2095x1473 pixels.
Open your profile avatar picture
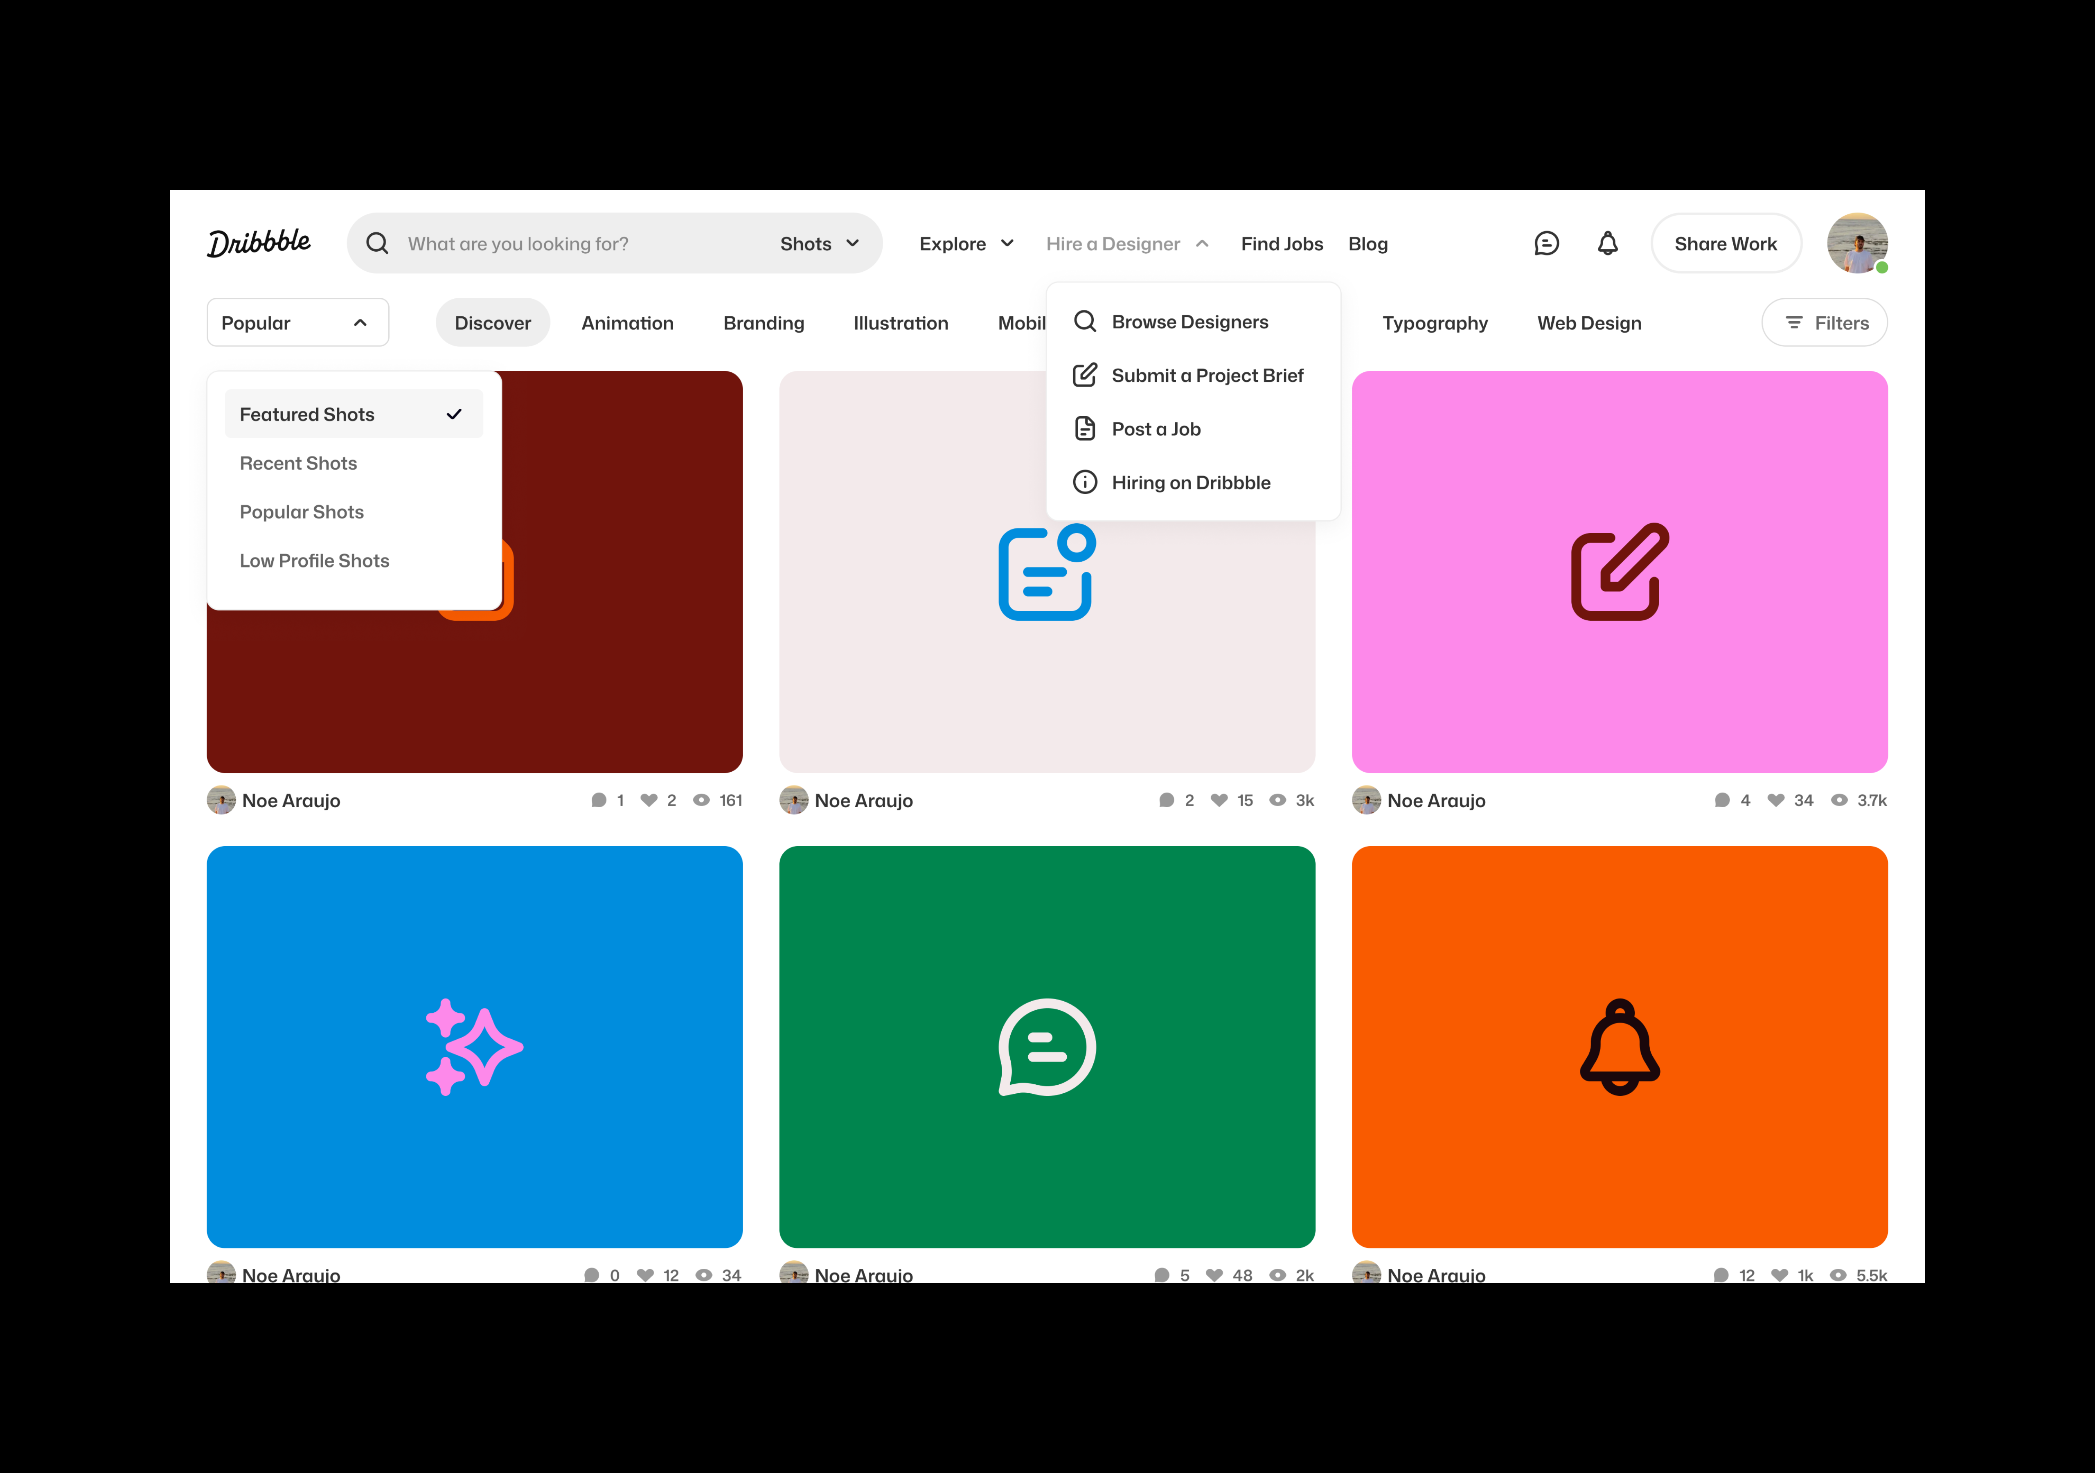pyautogui.click(x=1858, y=243)
